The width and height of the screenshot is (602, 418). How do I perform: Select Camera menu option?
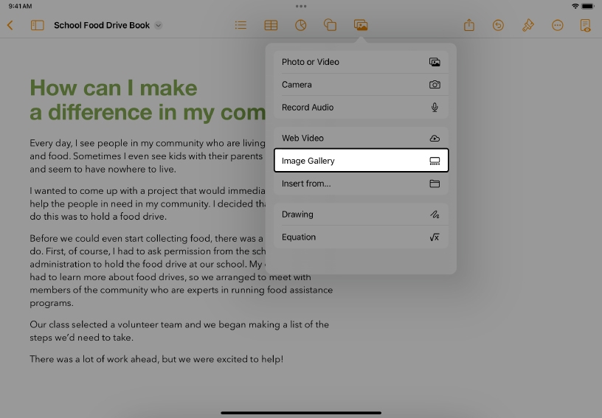pyautogui.click(x=361, y=85)
